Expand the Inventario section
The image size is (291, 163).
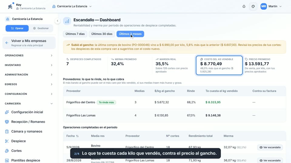(29, 65)
